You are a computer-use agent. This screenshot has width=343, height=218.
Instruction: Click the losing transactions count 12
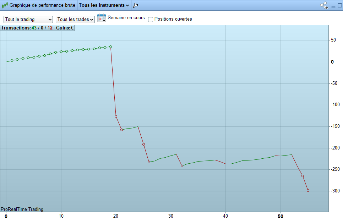pyautogui.click(x=50, y=28)
